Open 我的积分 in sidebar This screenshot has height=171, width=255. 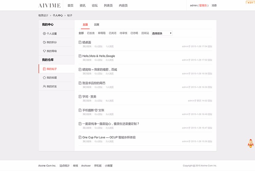point(52,42)
